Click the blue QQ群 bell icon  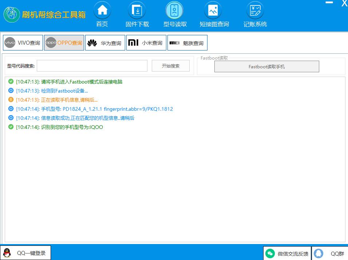point(319,253)
